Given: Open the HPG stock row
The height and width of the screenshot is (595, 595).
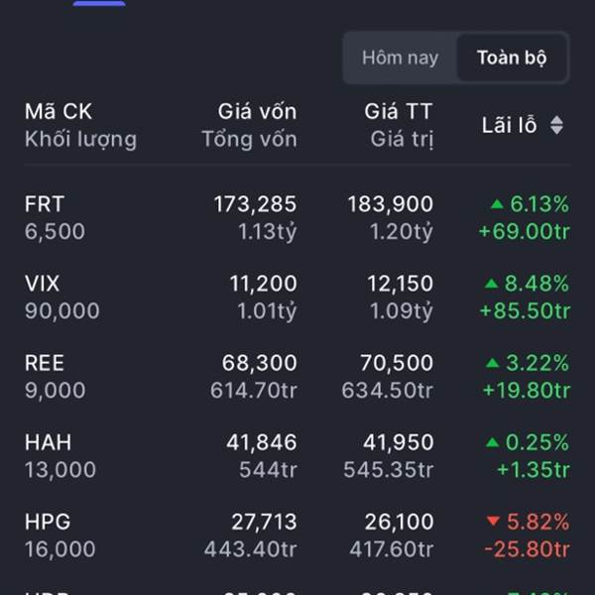Looking at the screenshot, I should (x=297, y=535).
